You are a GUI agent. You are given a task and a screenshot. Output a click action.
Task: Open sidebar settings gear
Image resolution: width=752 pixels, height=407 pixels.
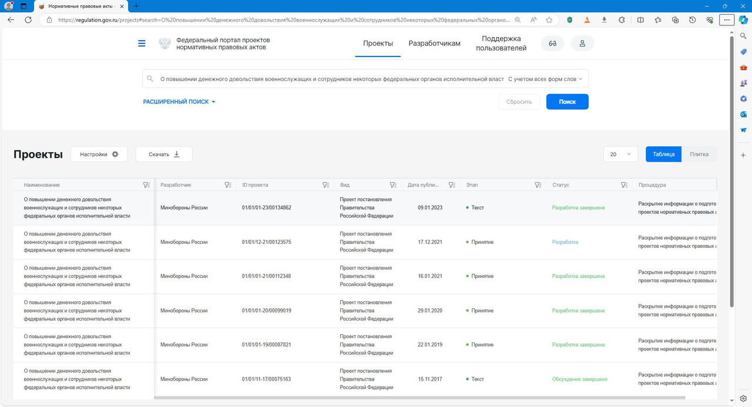coord(743,398)
